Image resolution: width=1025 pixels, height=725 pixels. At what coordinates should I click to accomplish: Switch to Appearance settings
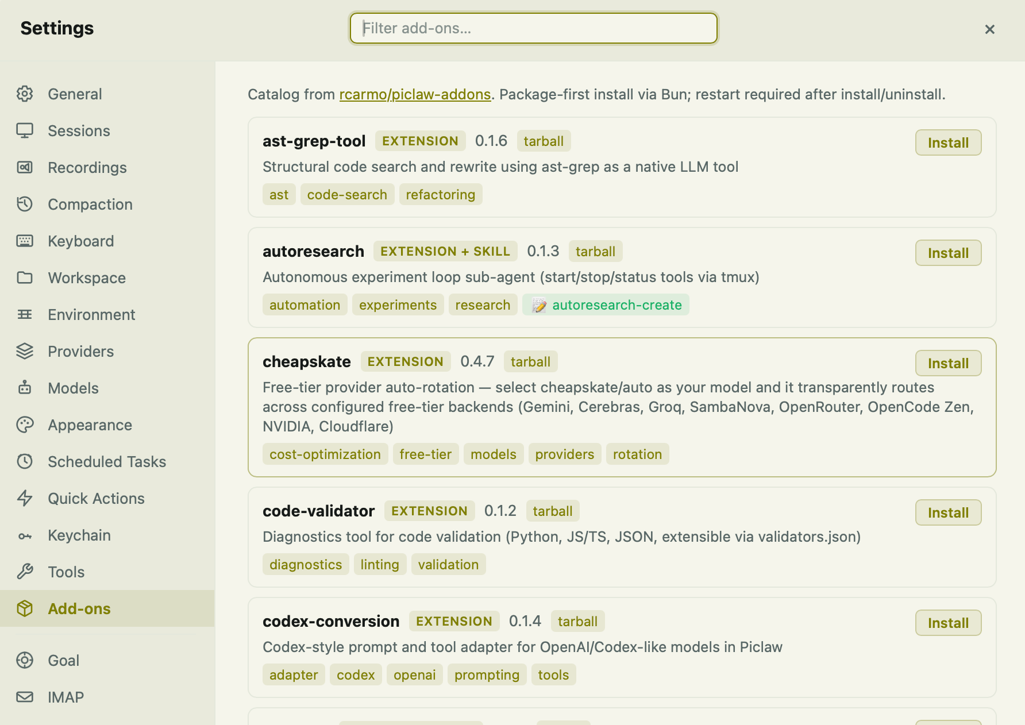[x=107, y=425]
